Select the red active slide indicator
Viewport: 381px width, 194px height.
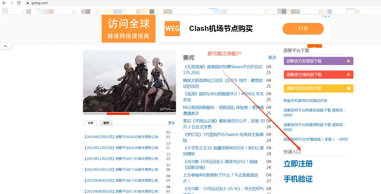[x=118, y=113]
